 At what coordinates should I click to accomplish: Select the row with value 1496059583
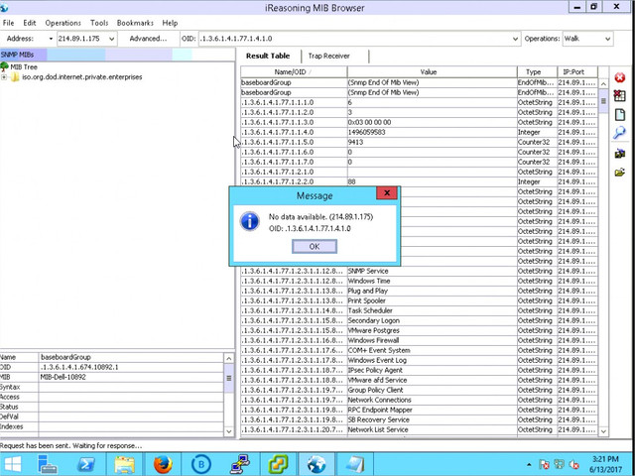419,132
